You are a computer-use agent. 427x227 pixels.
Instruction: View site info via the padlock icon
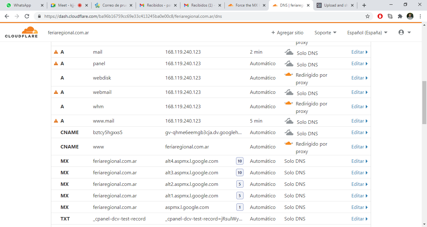39,16
